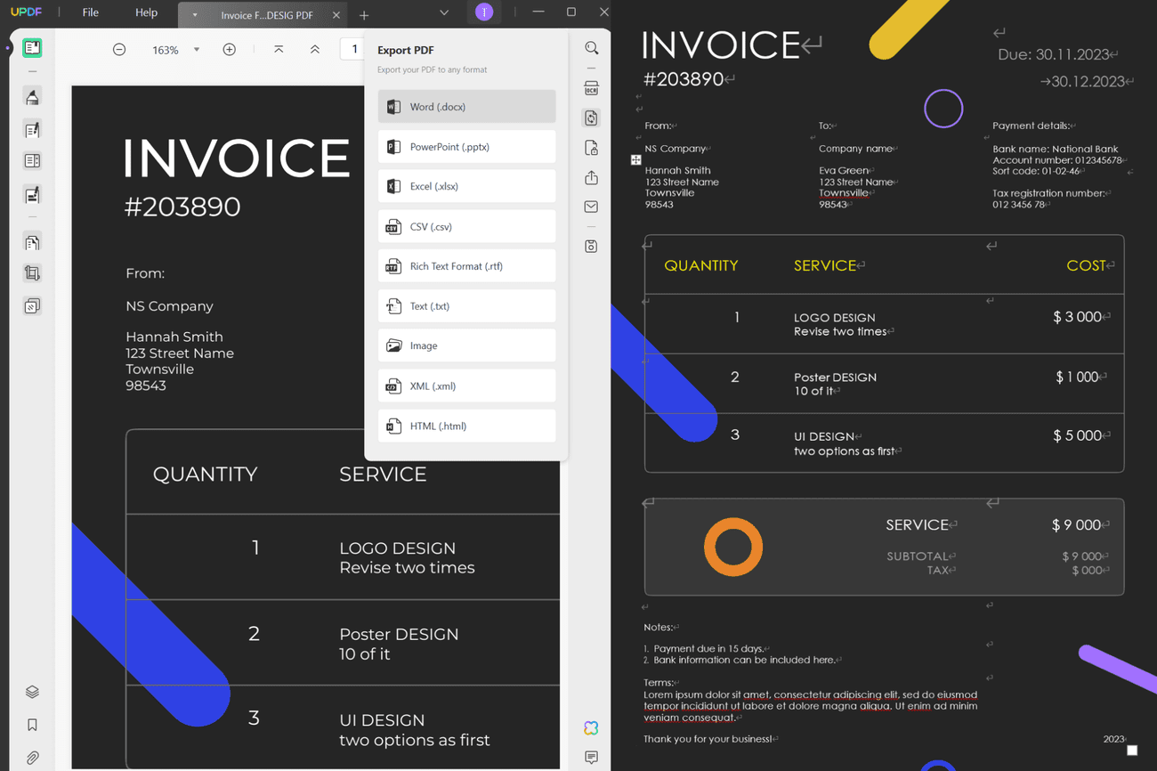
Task: Click the zoom in plus button
Action: (x=229, y=50)
